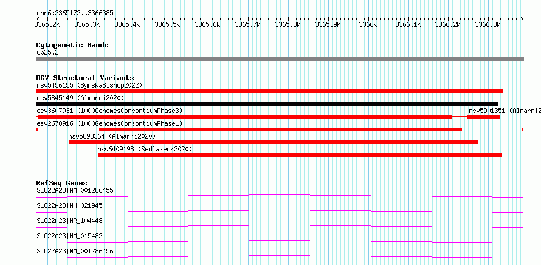Click the 3366.2k ruler tick label
Screen dimensions: 541x265
448,24
